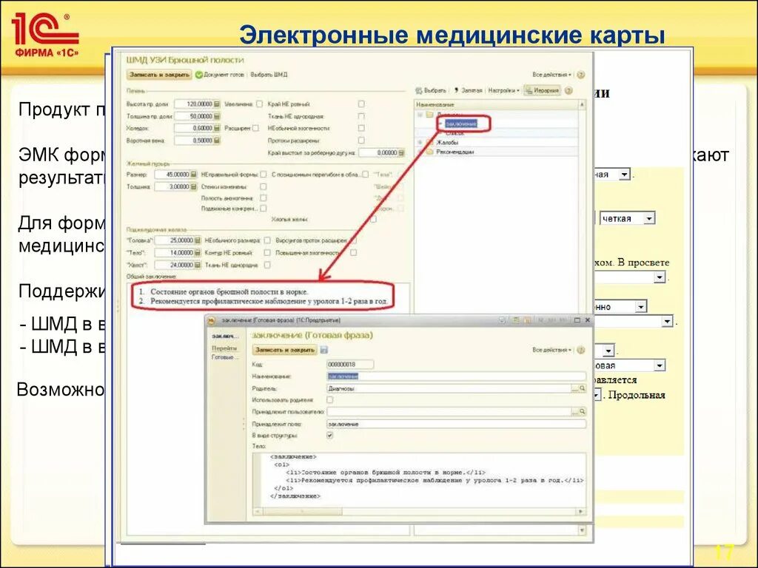Click magnifier in Принадлежит пользователю field
Screen dimensions: 758x568
[583, 411]
